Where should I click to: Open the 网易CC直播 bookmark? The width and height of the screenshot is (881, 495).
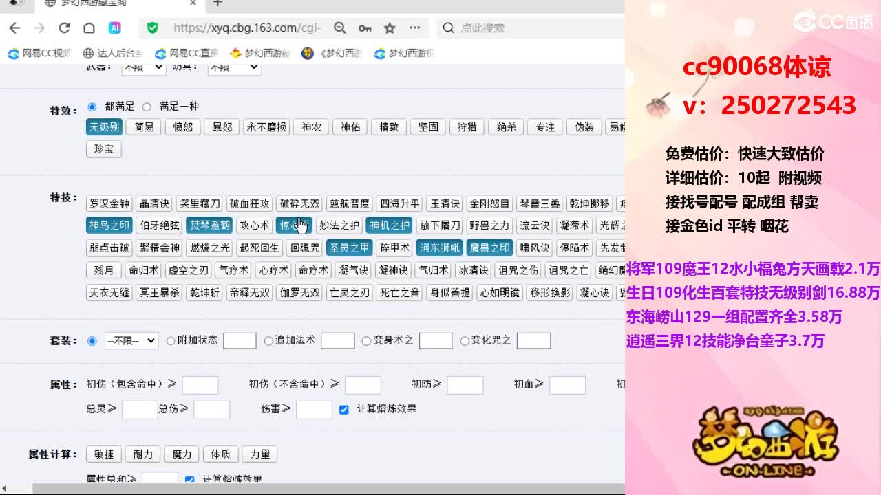[186, 53]
